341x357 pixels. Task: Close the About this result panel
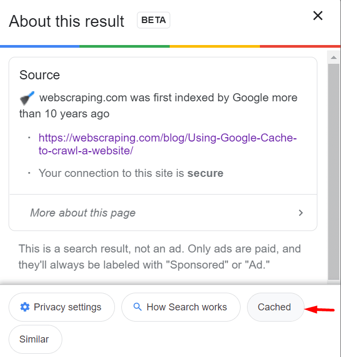click(x=318, y=16)
